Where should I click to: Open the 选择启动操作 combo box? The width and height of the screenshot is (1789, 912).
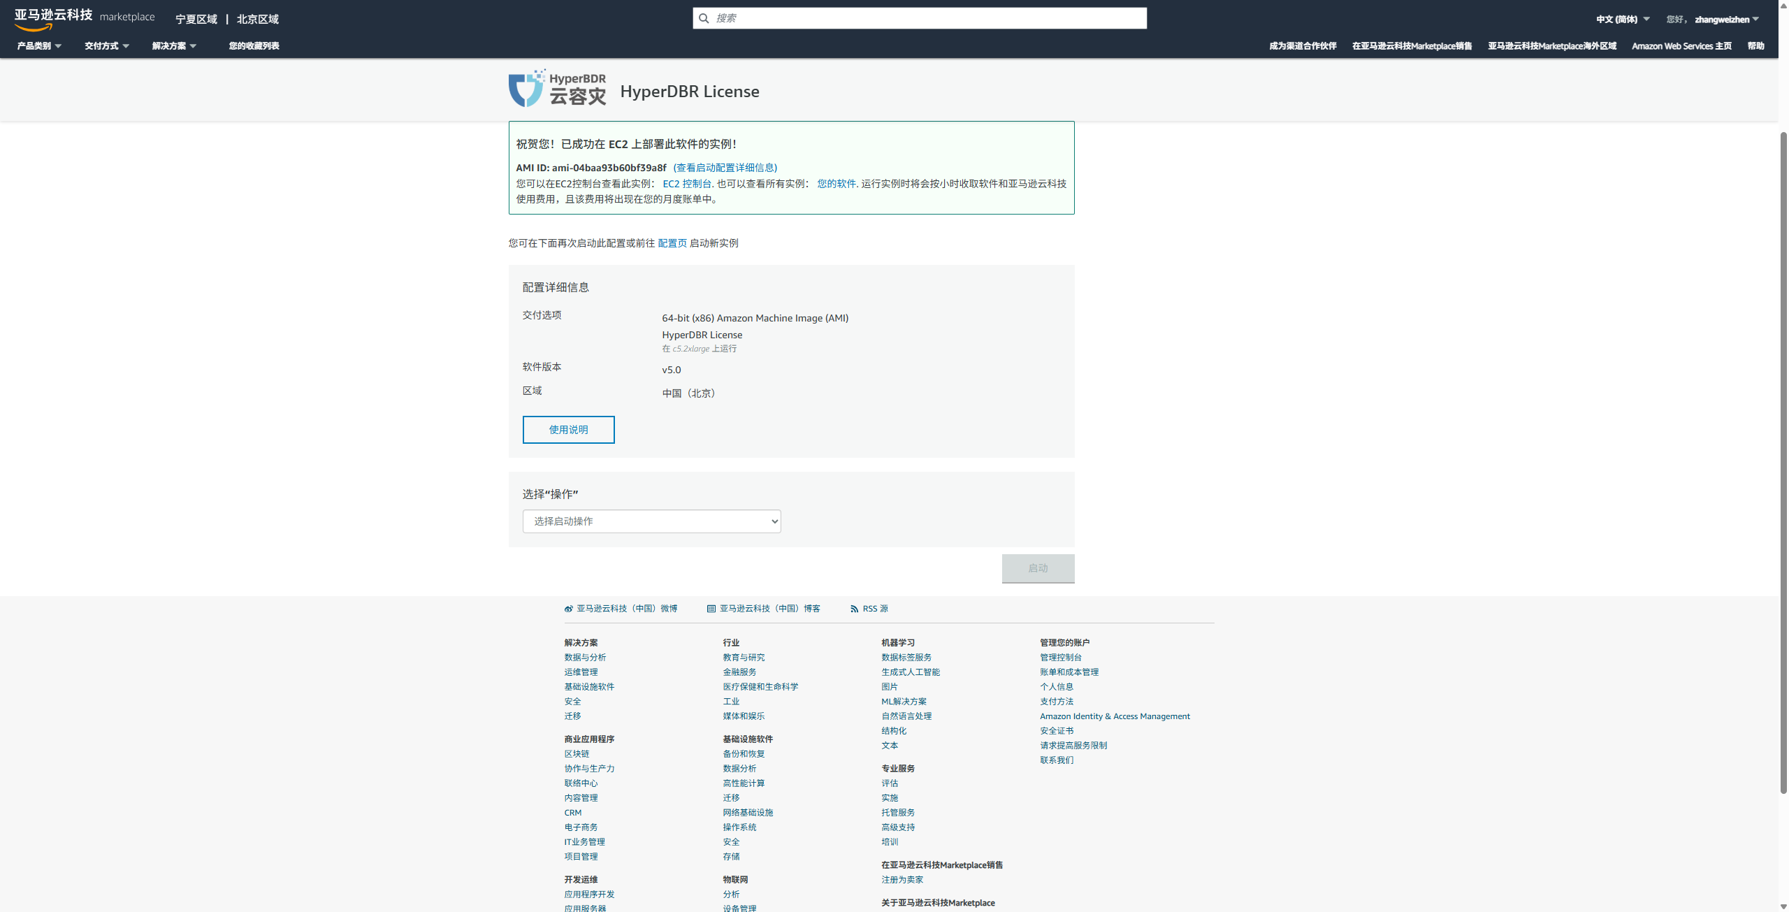pyautogui.click(x=651, y=521)
